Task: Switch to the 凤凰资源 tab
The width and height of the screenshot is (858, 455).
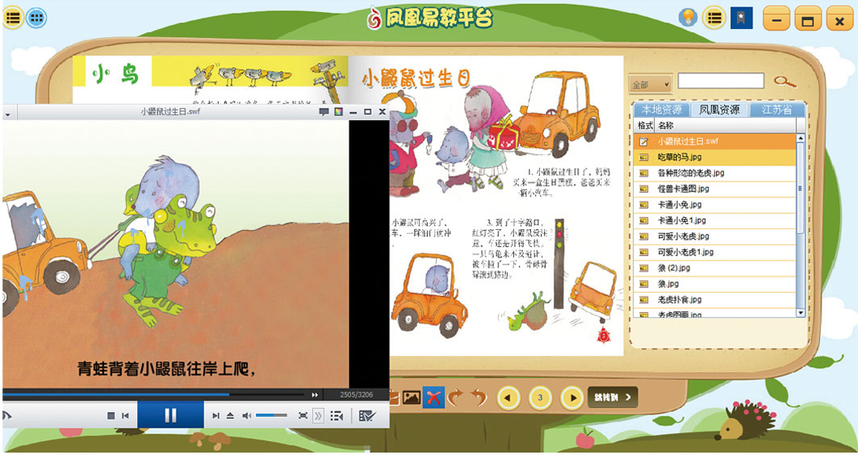Action: 719,110
